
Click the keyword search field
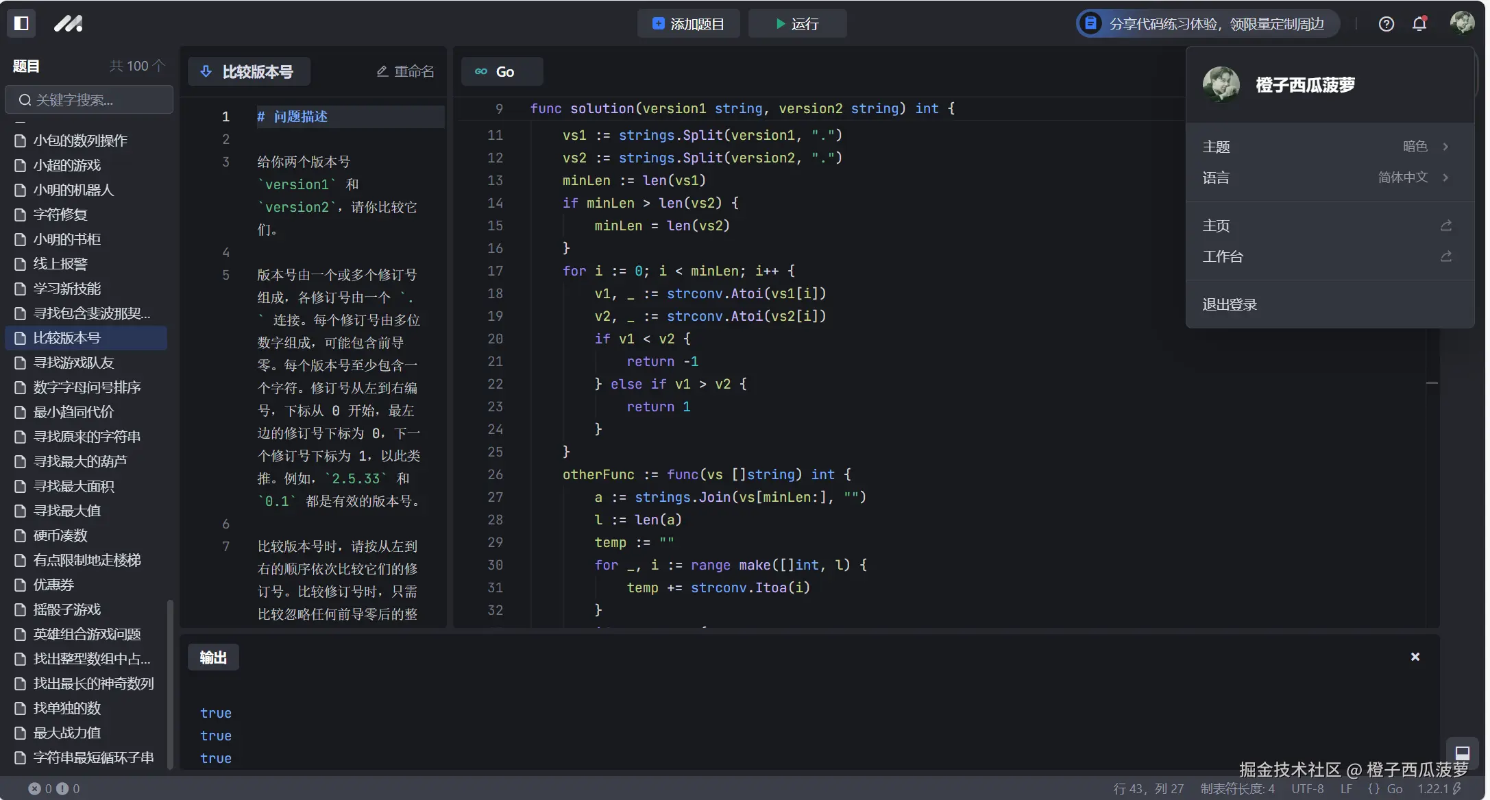point(89,100)
